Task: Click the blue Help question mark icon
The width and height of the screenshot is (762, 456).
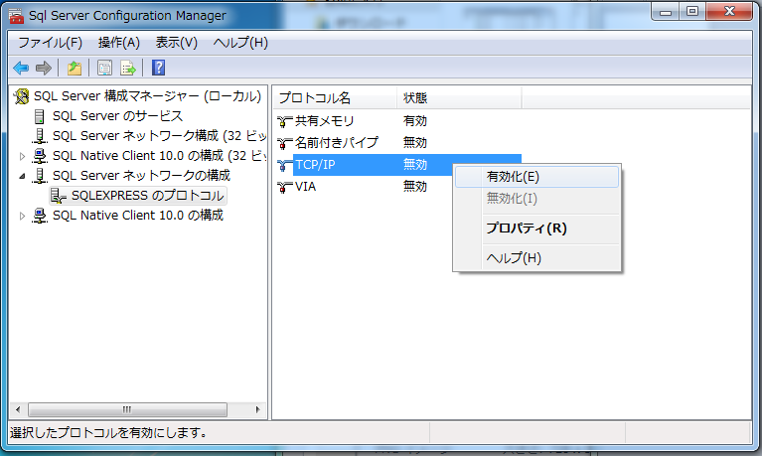Action: (158, 68)
